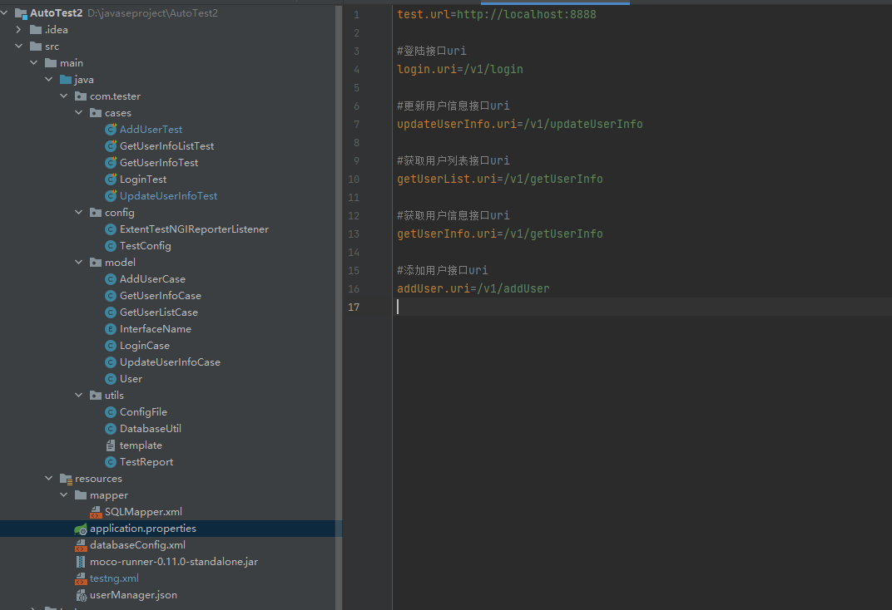Collapse the config package
892x610 pixels.
pyautogui.click(x=78, y=213)
